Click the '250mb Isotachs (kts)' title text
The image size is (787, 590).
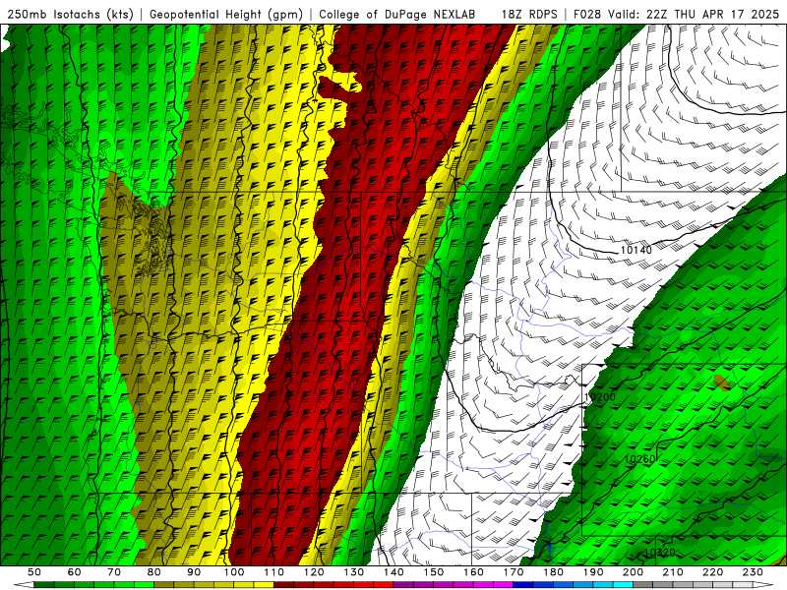click(71, 15)
